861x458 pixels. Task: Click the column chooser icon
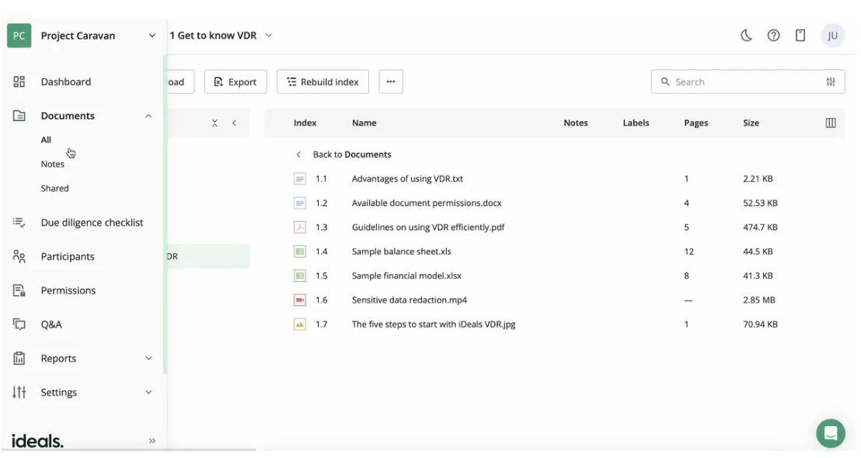point(831,123)
